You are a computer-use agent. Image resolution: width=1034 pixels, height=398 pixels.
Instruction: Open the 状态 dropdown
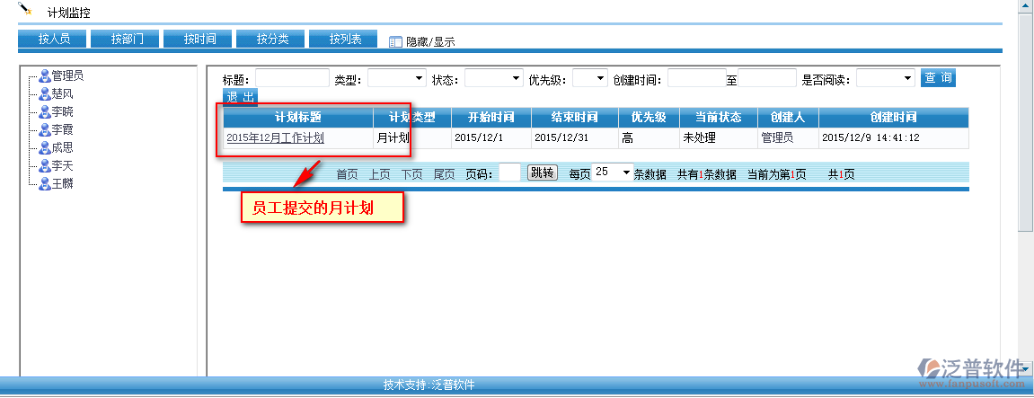493,79
